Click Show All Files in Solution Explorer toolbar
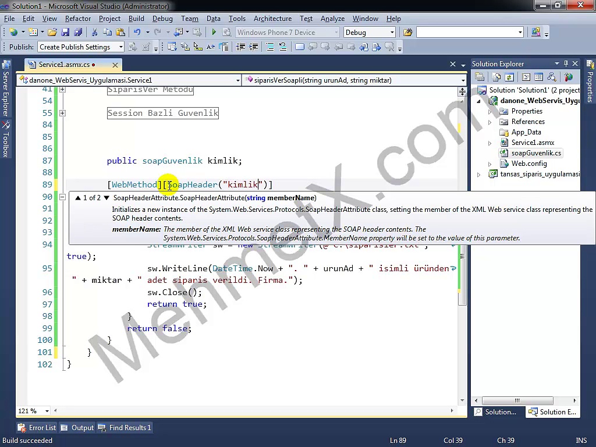Viewport: 596px width, 447px height. (x=496, y=77)
